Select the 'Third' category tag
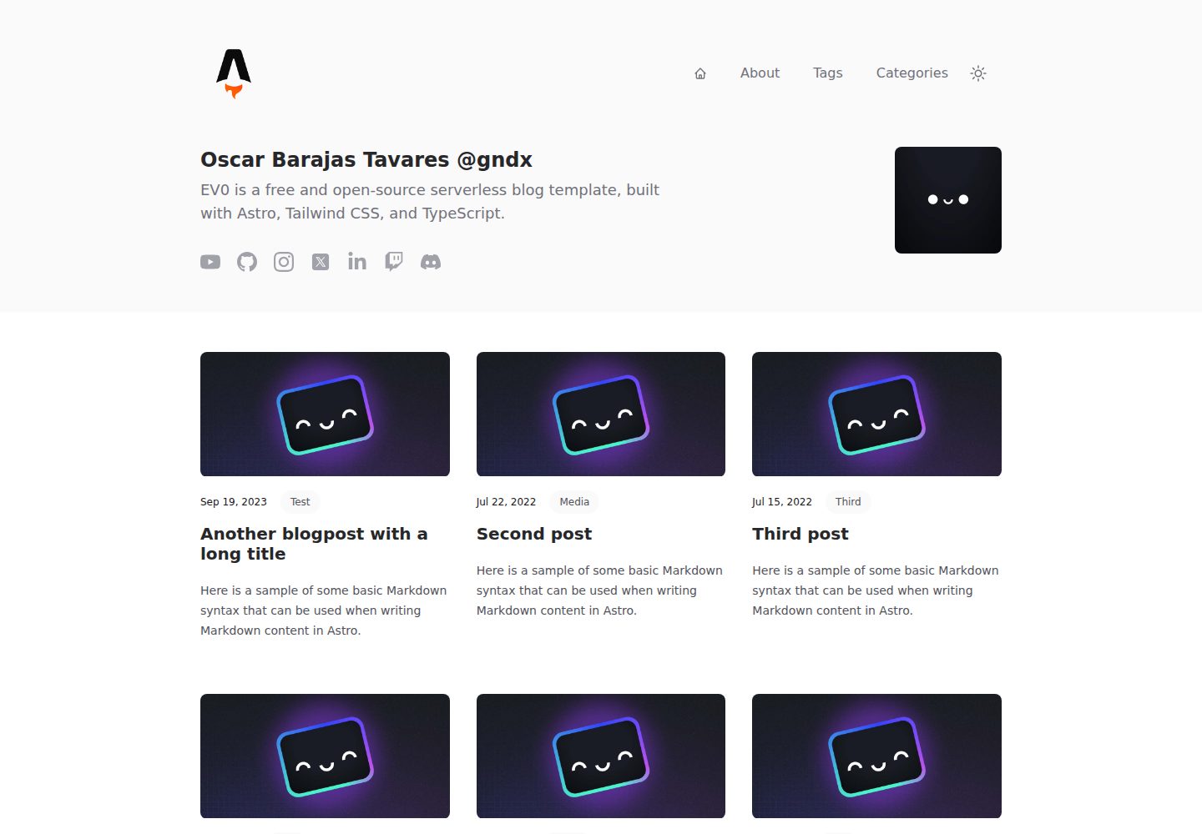Viewport: 1202px width, 834px height. 848,502
